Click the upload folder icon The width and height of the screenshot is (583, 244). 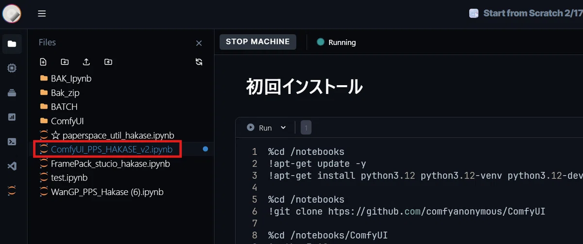click(108, 62)
